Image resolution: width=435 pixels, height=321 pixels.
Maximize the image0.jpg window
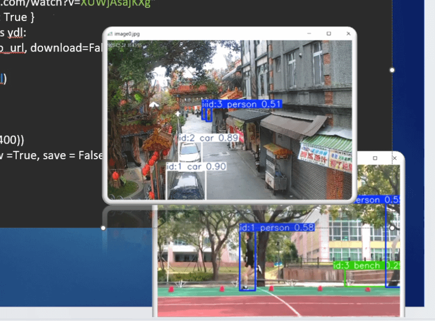coord(328,34)
